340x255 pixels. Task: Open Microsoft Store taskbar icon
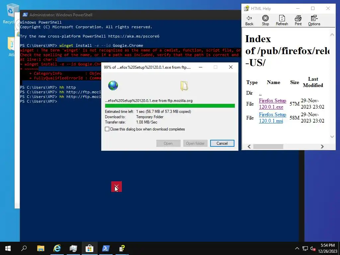(x=89, y=248)
